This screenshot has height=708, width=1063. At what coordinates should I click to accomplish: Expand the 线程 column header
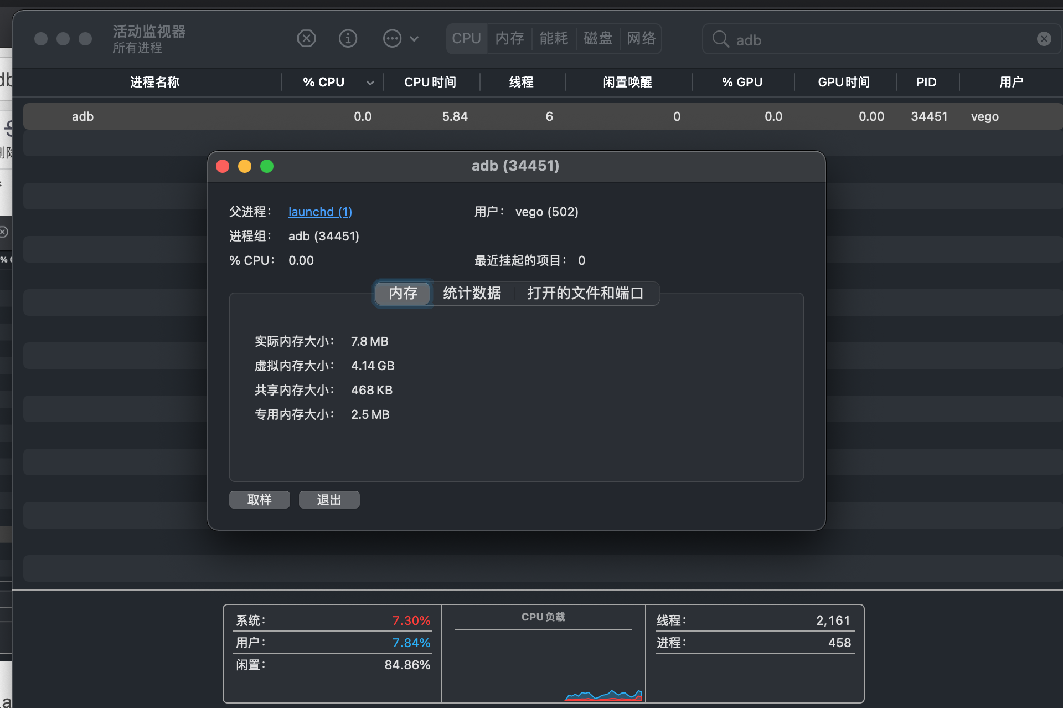tap(521, 82)
